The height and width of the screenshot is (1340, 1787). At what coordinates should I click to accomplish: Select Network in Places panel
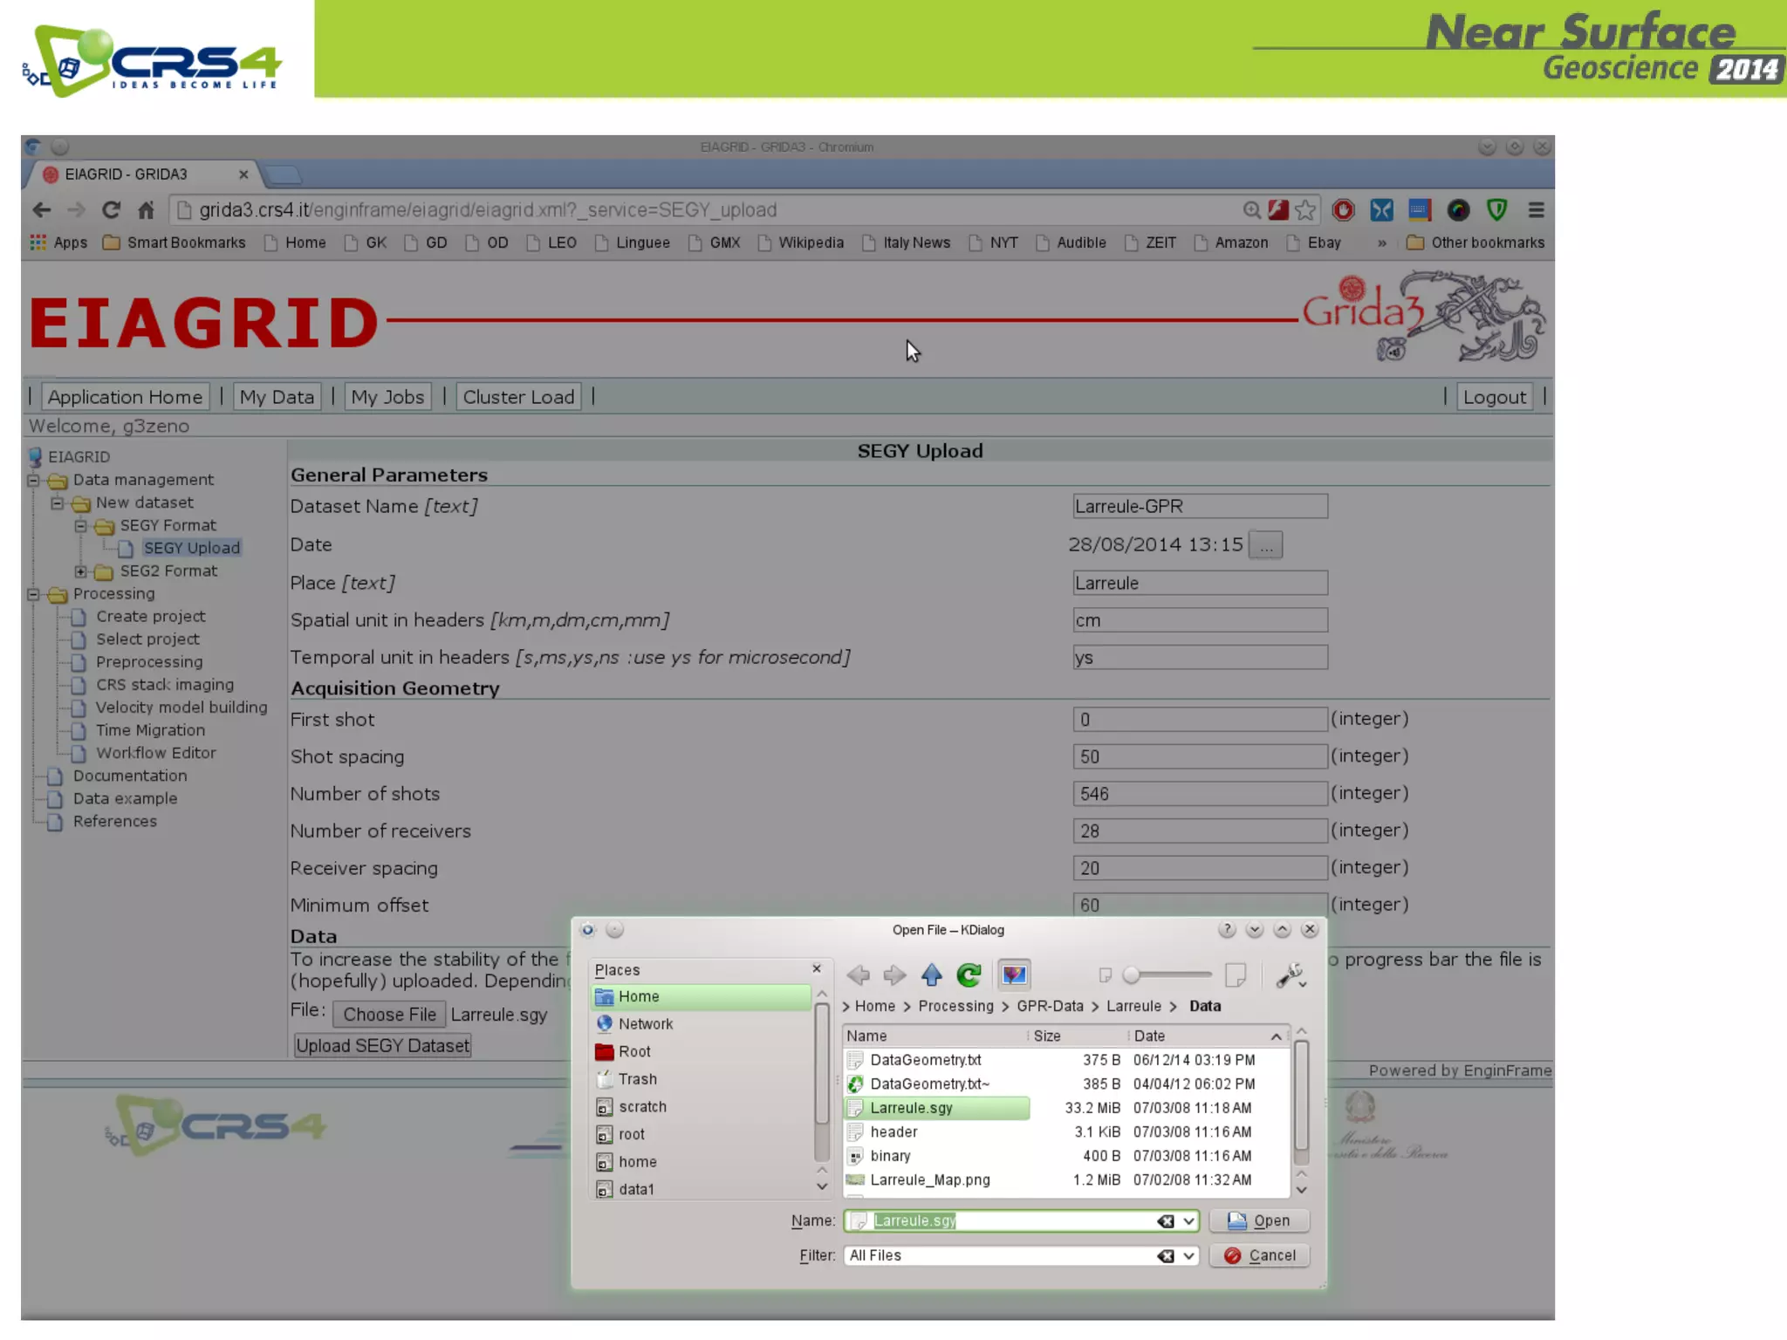click(x=645, y=1024)
